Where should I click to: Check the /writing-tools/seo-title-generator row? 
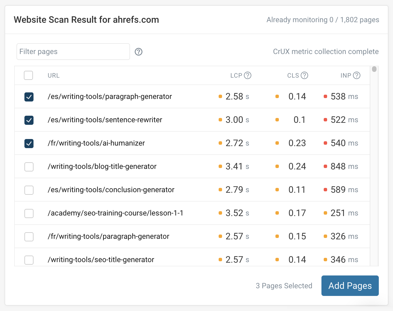tap(29, 260)
